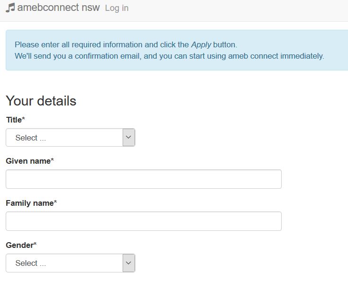This screenshot has width=348, height=281.
Task: Click the Family name field label
Action: pyautogui.click(x=30, y=203)
